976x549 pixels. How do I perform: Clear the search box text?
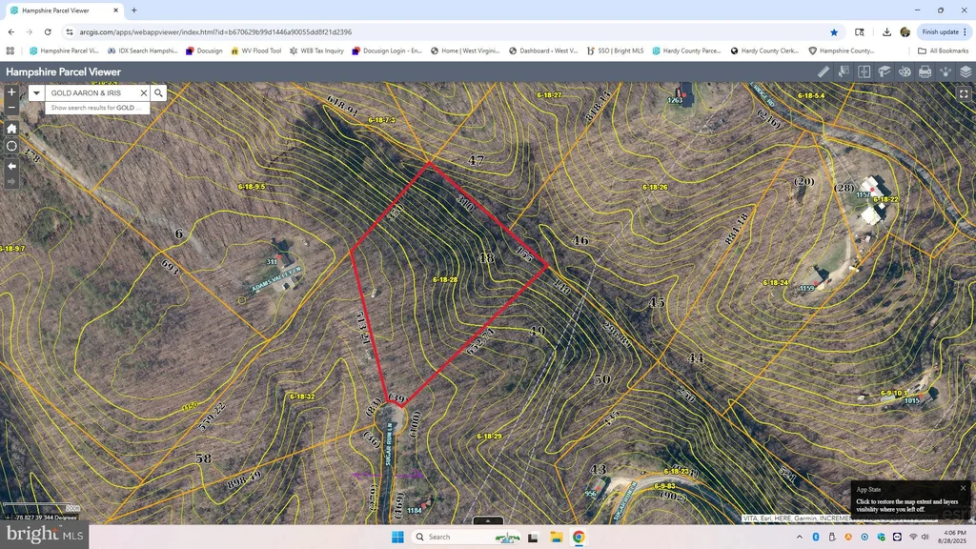143,92
